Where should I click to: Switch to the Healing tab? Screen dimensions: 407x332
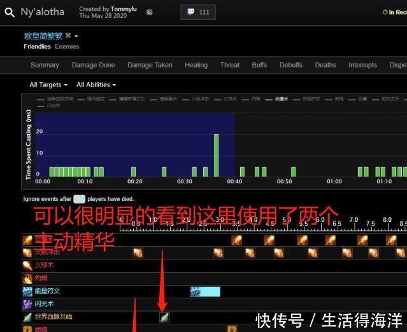tap(196, 65)
